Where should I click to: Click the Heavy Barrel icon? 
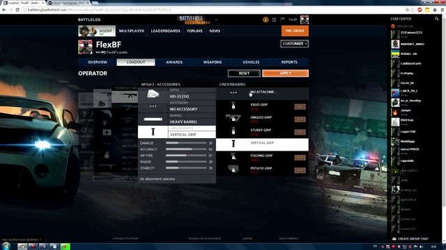point(153,119)
